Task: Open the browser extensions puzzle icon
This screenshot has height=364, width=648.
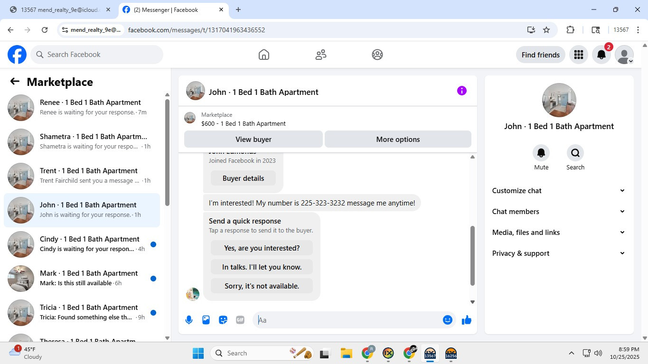Action: coord(570,30)
